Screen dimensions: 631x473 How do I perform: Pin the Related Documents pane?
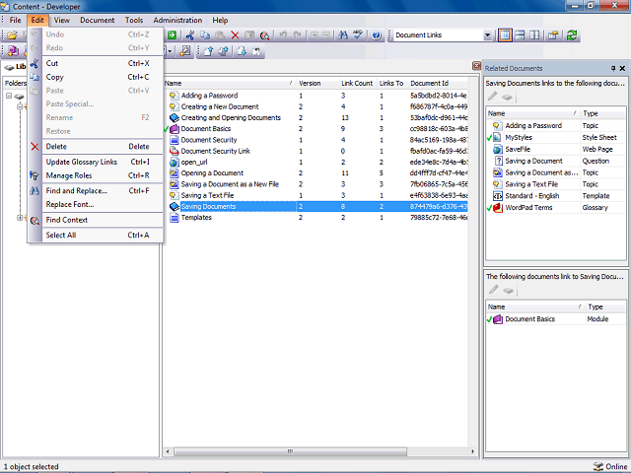613,68
